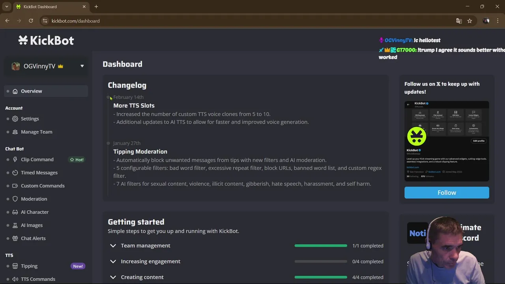
Task: Expand the Creating content section
Action: [113, 277]
